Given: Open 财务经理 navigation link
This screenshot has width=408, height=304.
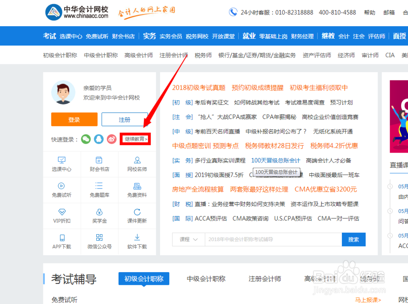Looking at the screenshot, I should 302,36.
